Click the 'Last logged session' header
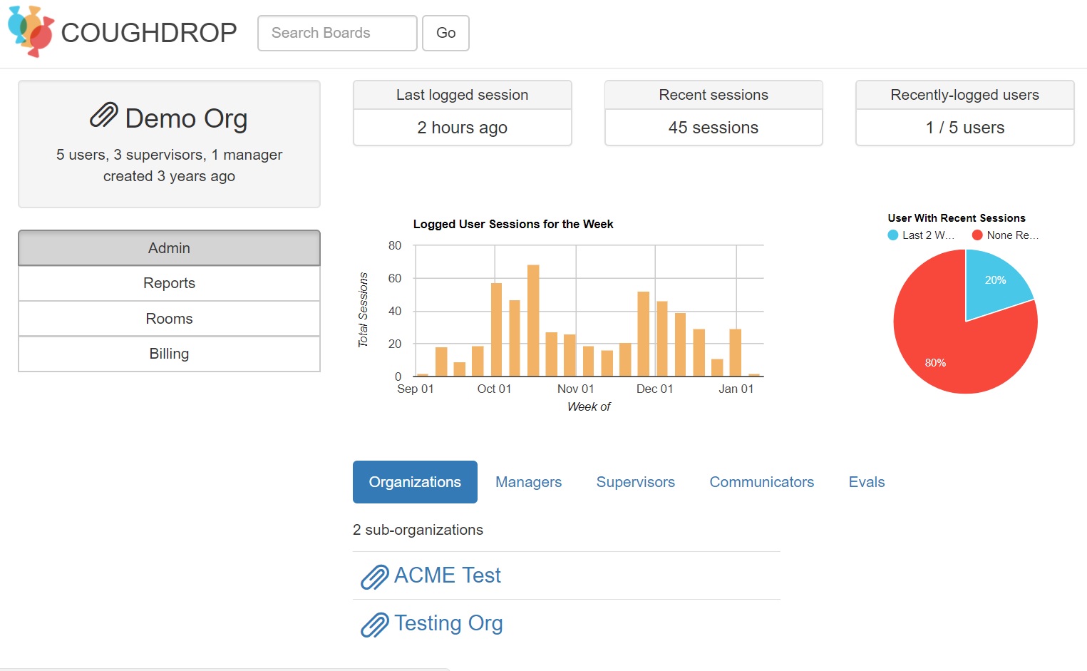The height and width of the screenshot is (671, 1087). click(x=462, y=95)
